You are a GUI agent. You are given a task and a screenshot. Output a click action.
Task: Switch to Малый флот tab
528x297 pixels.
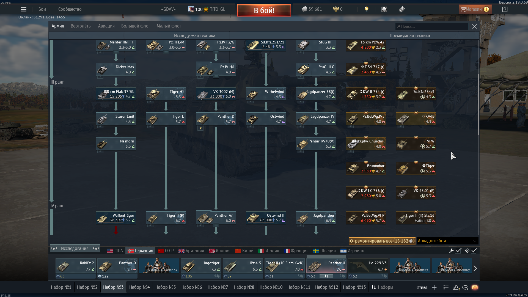tap(169, 26)
